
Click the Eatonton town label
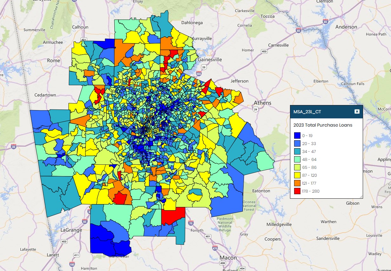click(261, 191)
